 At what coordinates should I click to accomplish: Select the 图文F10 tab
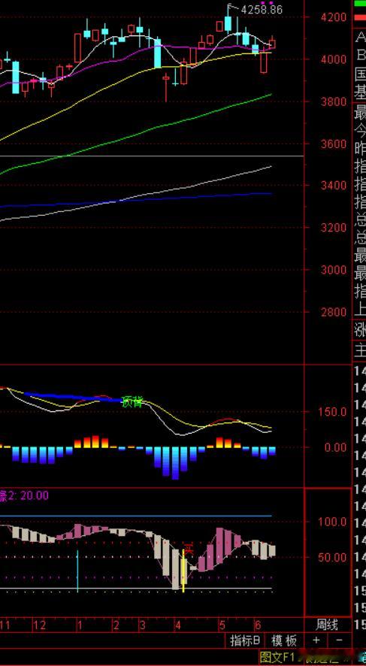tap(275, 658)
